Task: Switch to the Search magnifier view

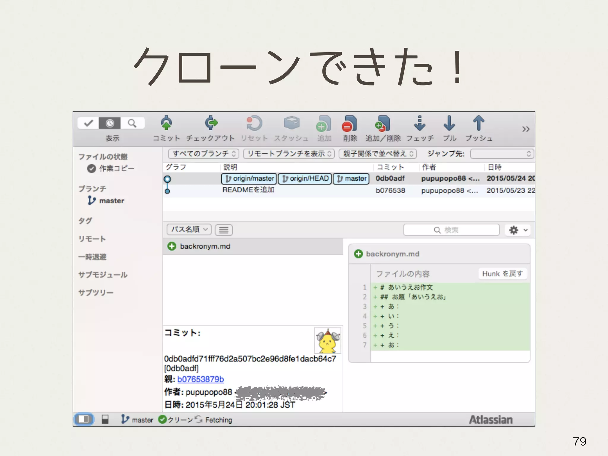Action: coord(132,123)
